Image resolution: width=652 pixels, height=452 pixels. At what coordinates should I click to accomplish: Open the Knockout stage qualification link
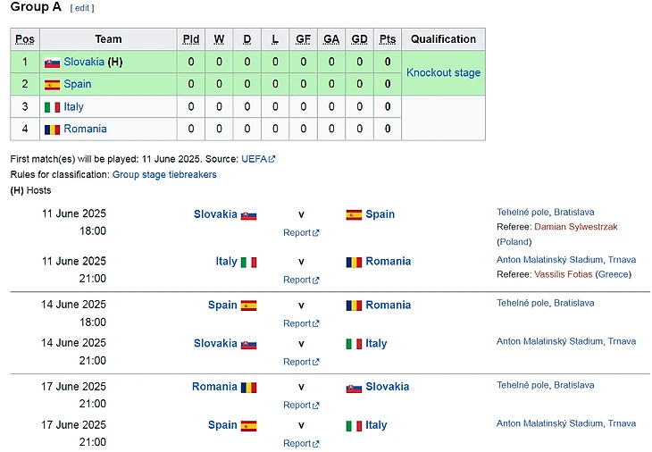[x=443, y=73]
